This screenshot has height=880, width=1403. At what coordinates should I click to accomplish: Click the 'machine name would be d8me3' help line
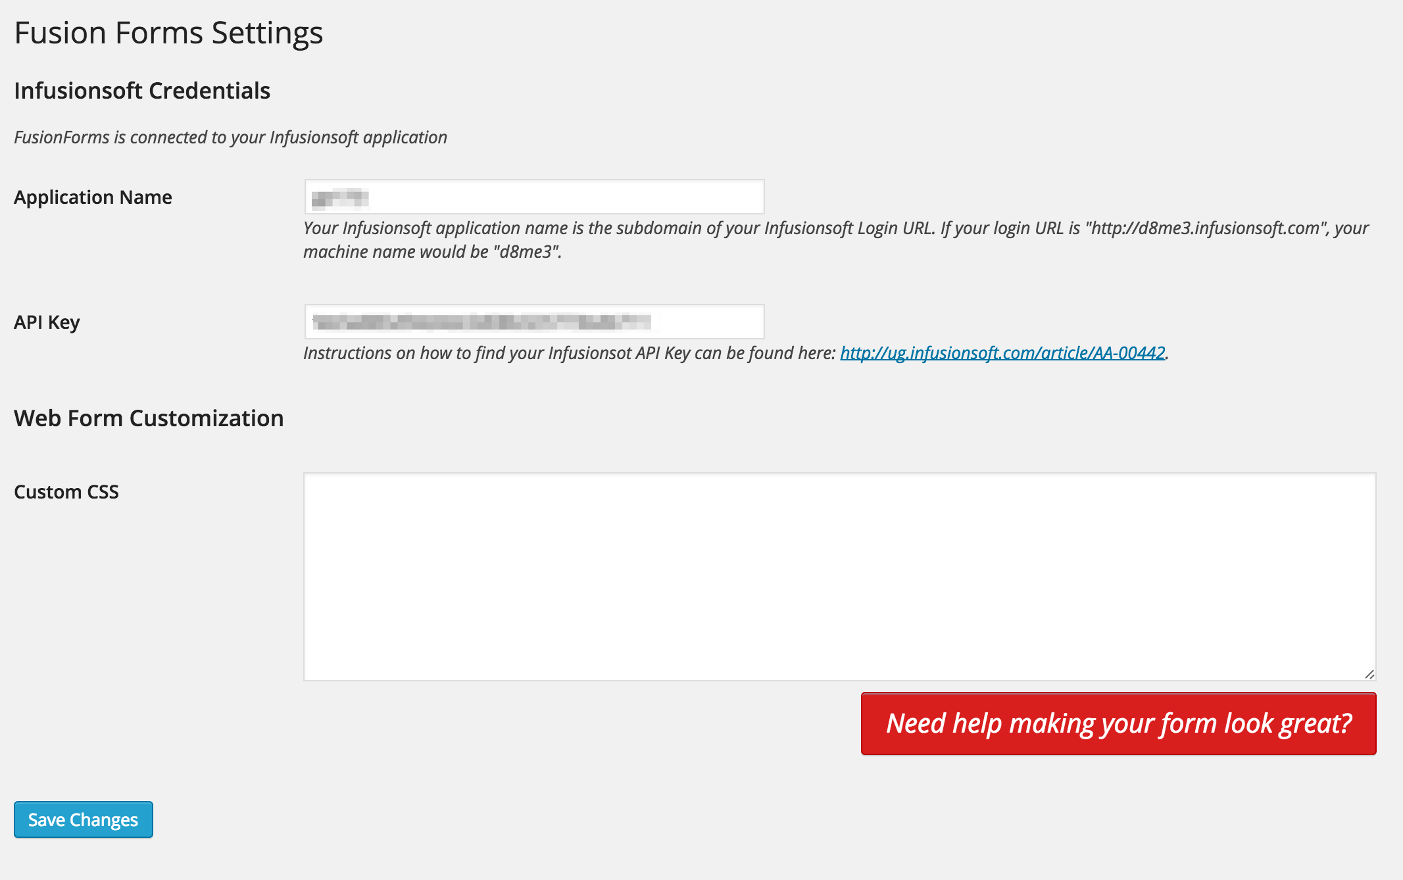(x=432, y=252)
